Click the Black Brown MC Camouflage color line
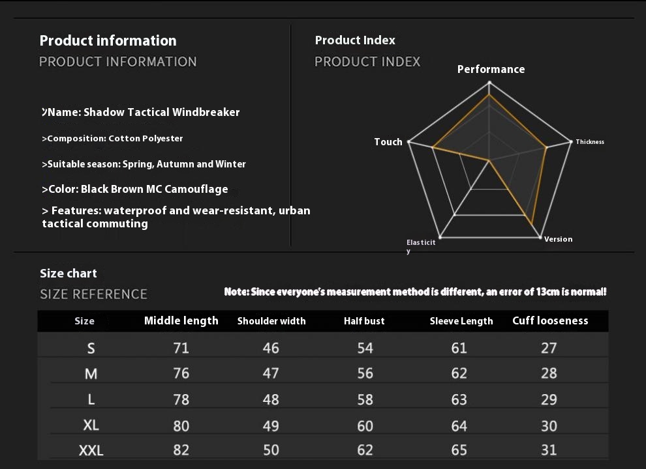Screen dimensions: 646x469 [x=135, y=190]
